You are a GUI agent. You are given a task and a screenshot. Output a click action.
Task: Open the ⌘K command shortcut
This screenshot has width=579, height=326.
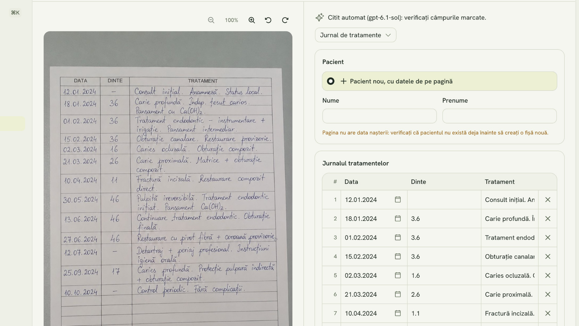(15, 13)
